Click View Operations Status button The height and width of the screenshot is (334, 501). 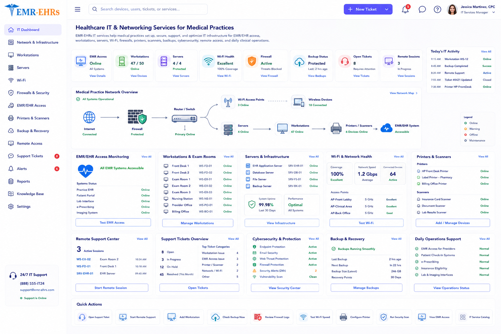click(452, 288)
